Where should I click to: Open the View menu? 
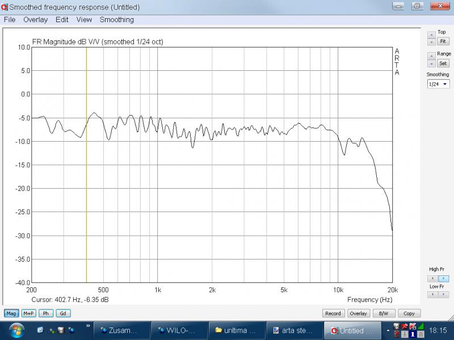coord(84,20)
